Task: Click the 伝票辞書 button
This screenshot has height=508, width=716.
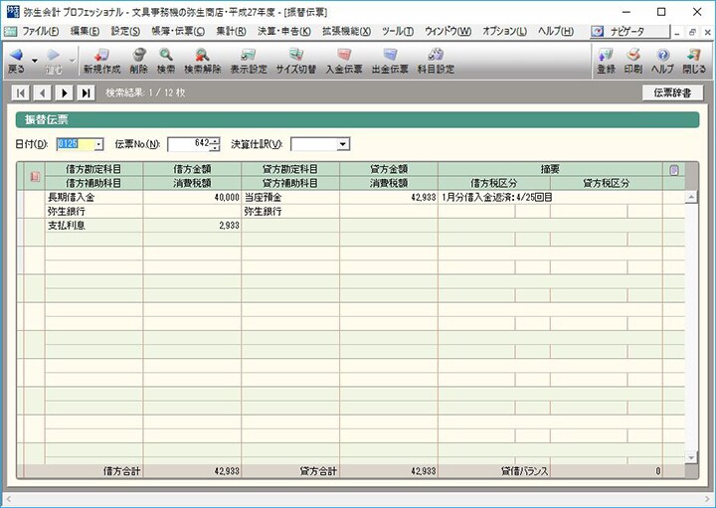Action: coord(673,93)
